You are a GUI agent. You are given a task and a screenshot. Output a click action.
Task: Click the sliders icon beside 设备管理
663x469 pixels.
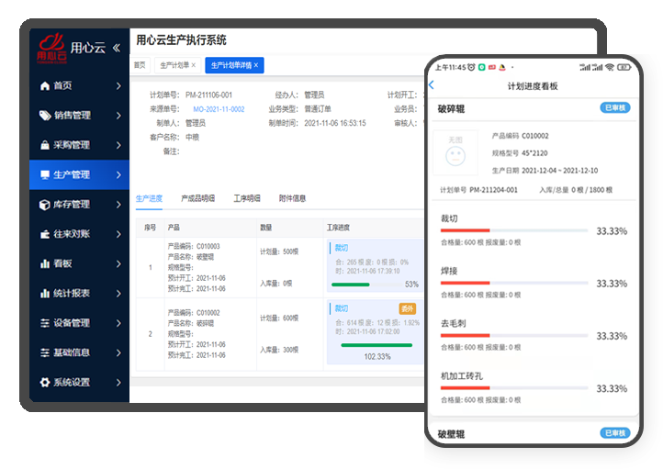click(45, 323)
